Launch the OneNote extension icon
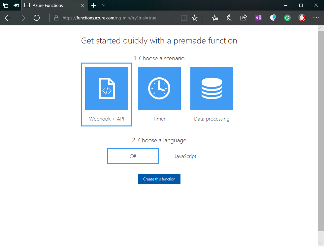The image size is (324, 246). click(258, 18)
